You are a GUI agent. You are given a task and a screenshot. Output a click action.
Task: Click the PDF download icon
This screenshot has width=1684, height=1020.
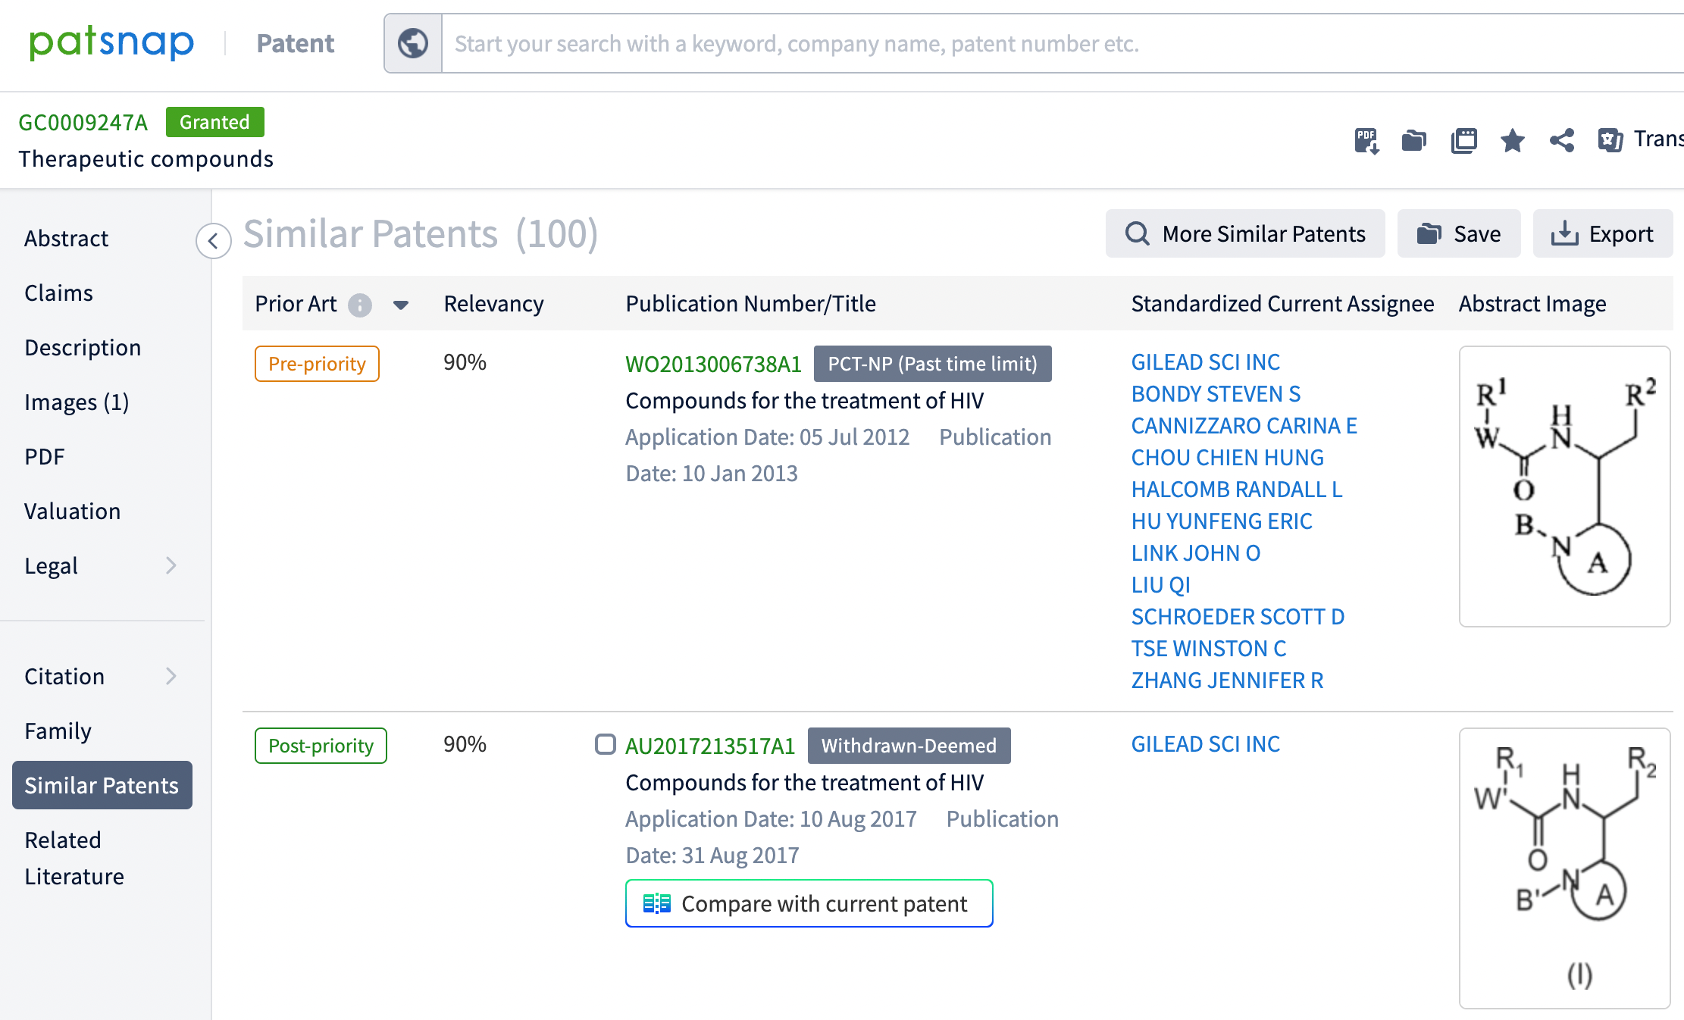pos(1366,140)
